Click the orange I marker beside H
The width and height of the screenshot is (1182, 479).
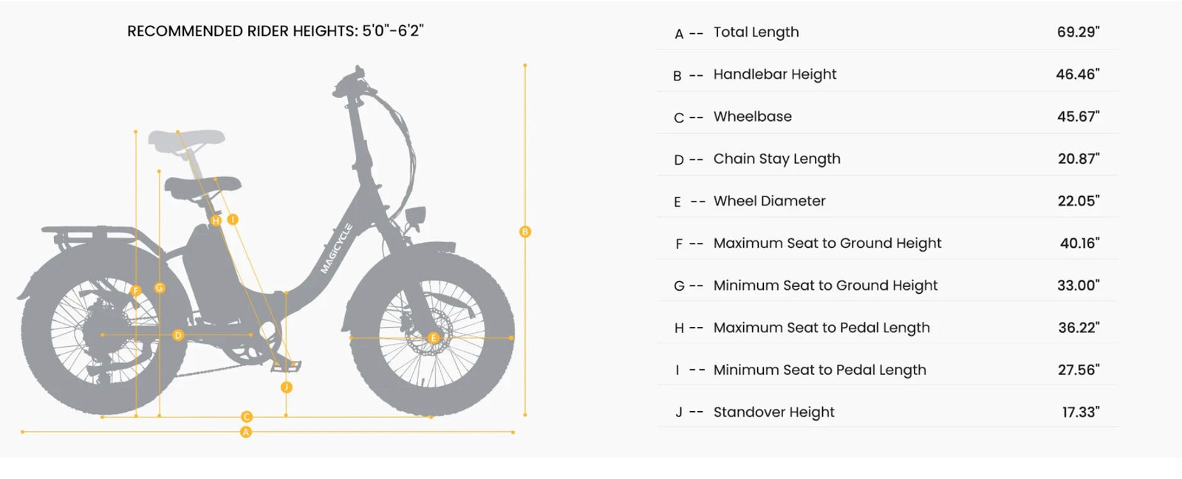[233, 219]
